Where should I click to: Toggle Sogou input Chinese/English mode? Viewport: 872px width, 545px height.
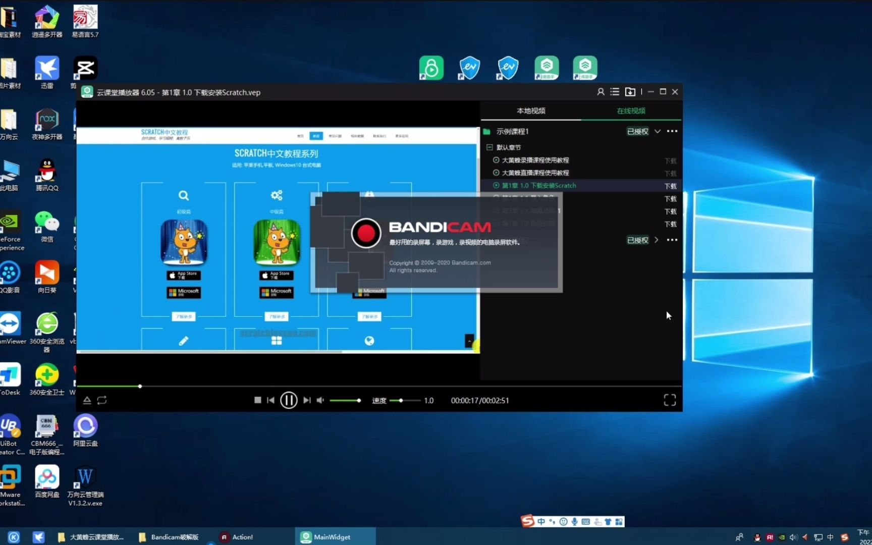click(541, 521)
